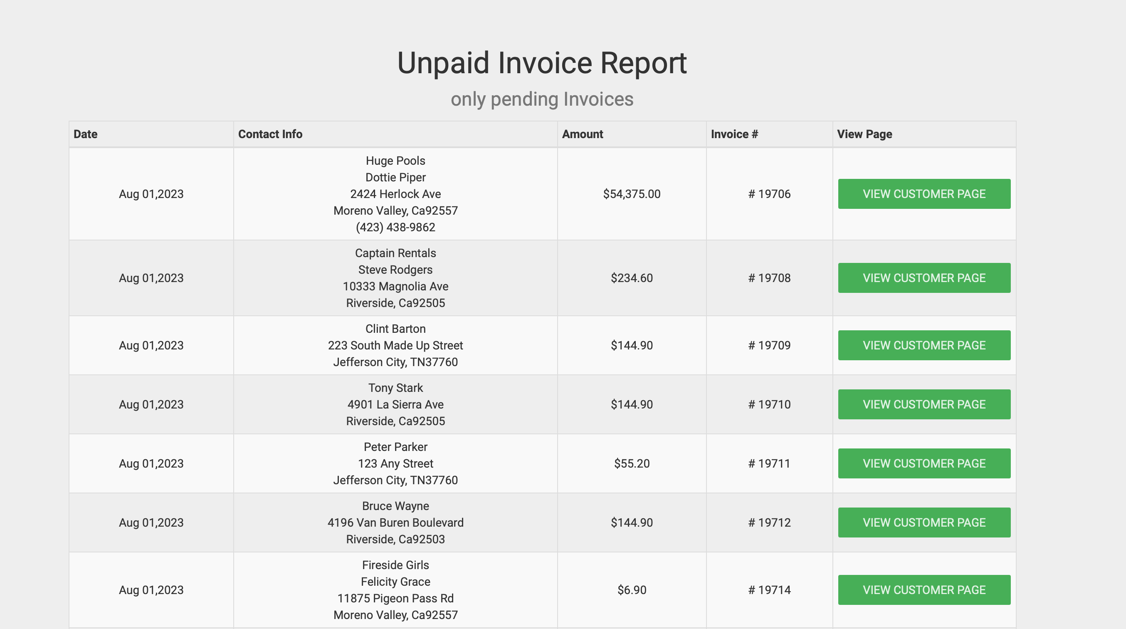View Bruce Wayne's customer page
Screen dimensions: 1126x629
click(x=924, y=522)
